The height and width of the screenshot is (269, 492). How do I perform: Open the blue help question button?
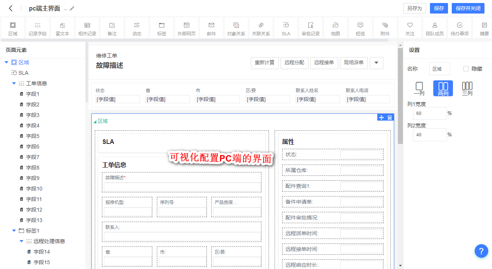[481, 251]
